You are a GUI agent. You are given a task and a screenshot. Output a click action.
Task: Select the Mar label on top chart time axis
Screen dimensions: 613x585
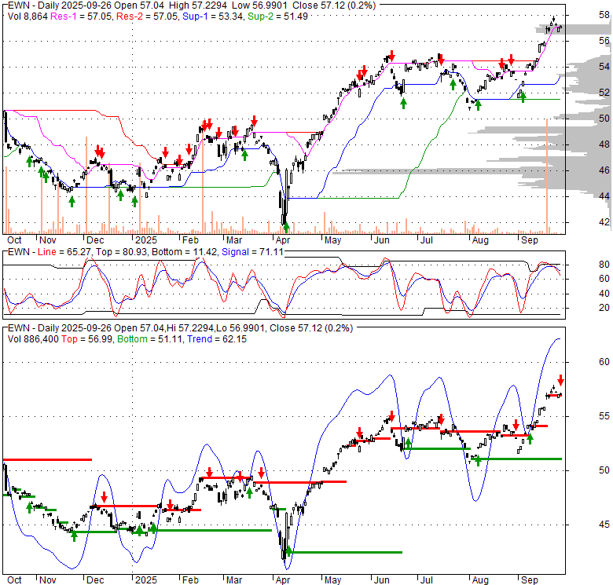pos(234,240)
